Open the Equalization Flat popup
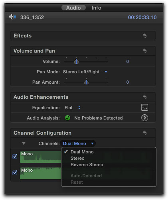Image resolution: width=168 pixels, height=200 pixels. (x=73, y=108)
